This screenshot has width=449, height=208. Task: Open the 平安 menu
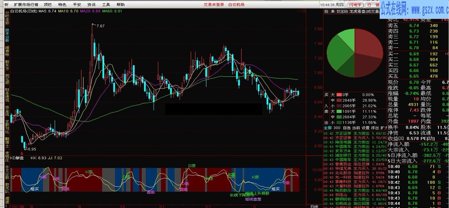77,5
